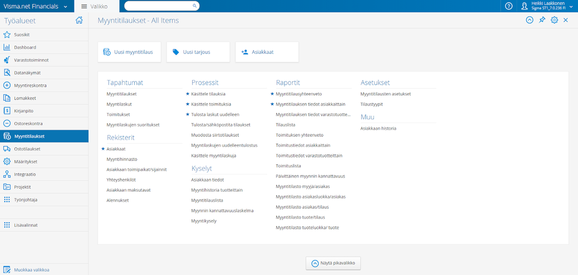Image resolution: width=578 pixels, height=275 pixels.
Task: Open the user account dropdown arrow
Action: coord(572,6)
